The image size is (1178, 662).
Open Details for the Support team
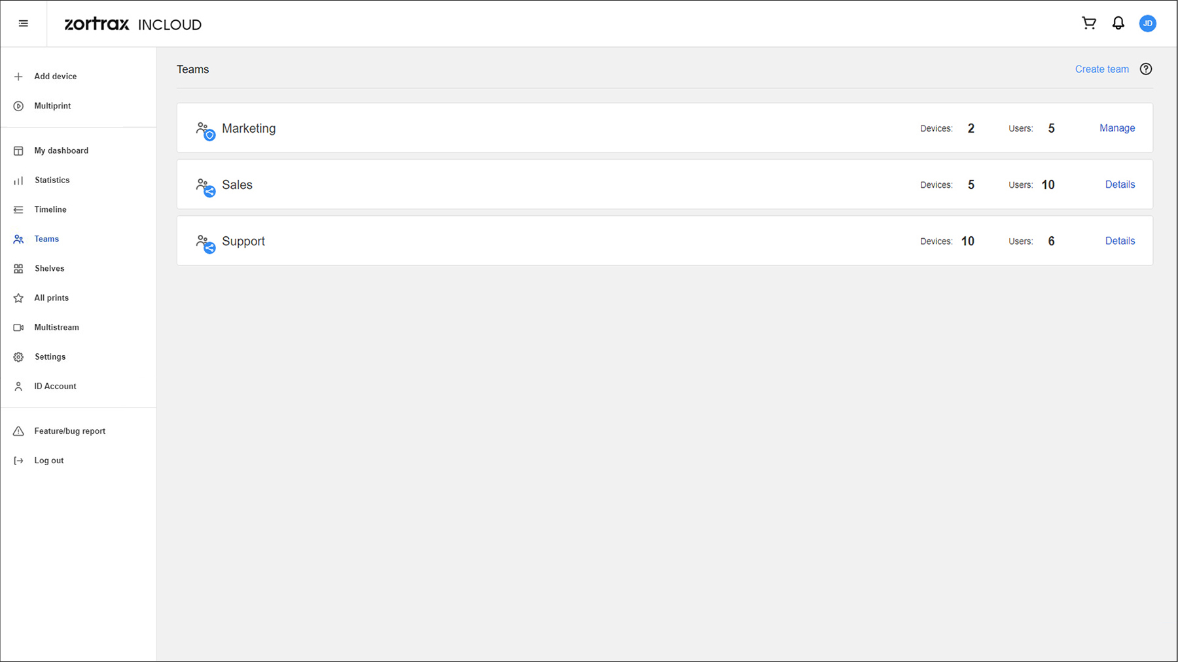pyautogui.click(x=1120, y=241)
